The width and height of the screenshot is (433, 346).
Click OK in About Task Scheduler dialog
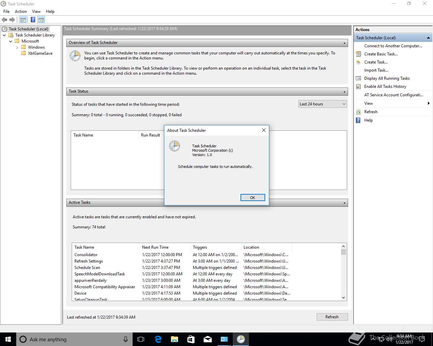[x=252, y=198]
